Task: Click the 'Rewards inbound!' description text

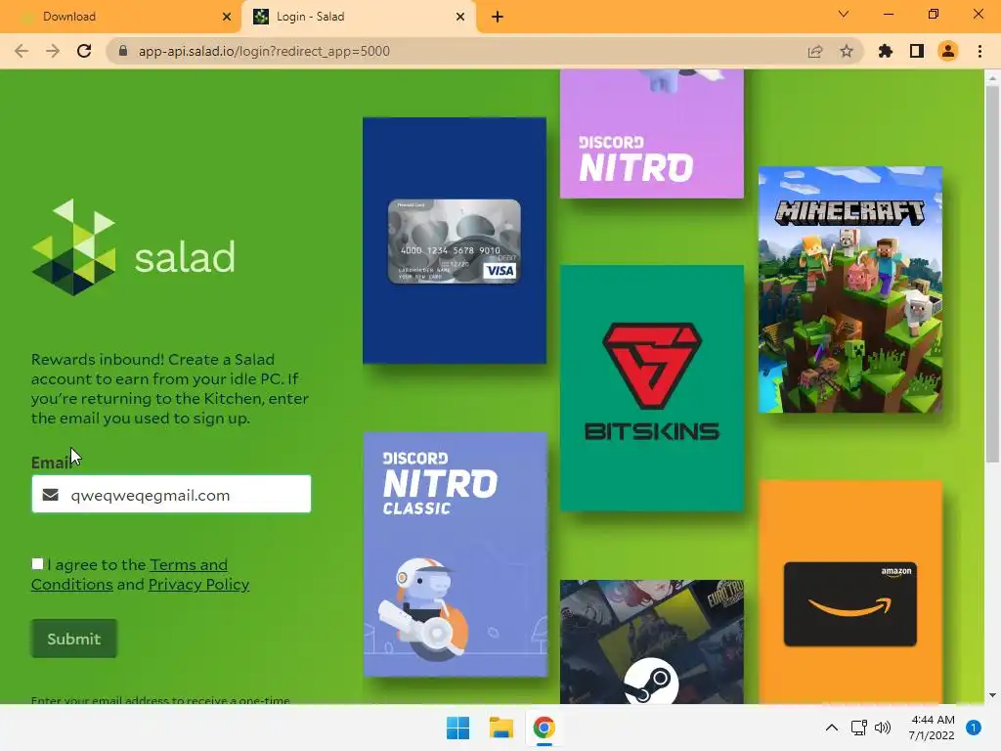Action: click(x=170, y=389)
